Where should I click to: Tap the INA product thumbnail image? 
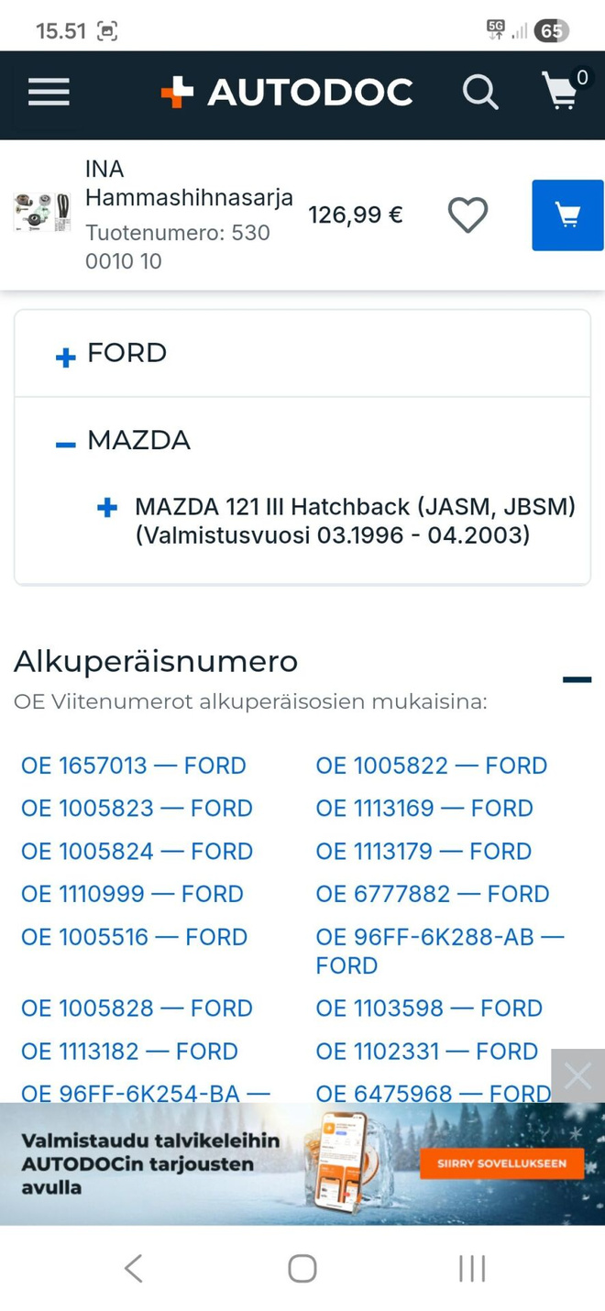click(x=42, y=212)
